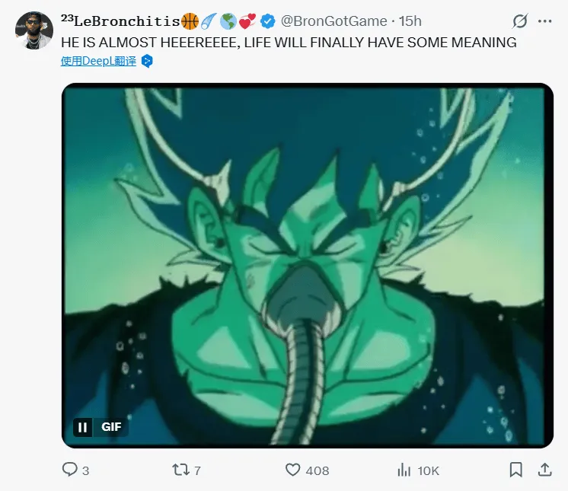Like the tweet with the heart
Image resolution: width=568 pixels, height=491 pixels.
pyautogui.click(x=293, y=470)
